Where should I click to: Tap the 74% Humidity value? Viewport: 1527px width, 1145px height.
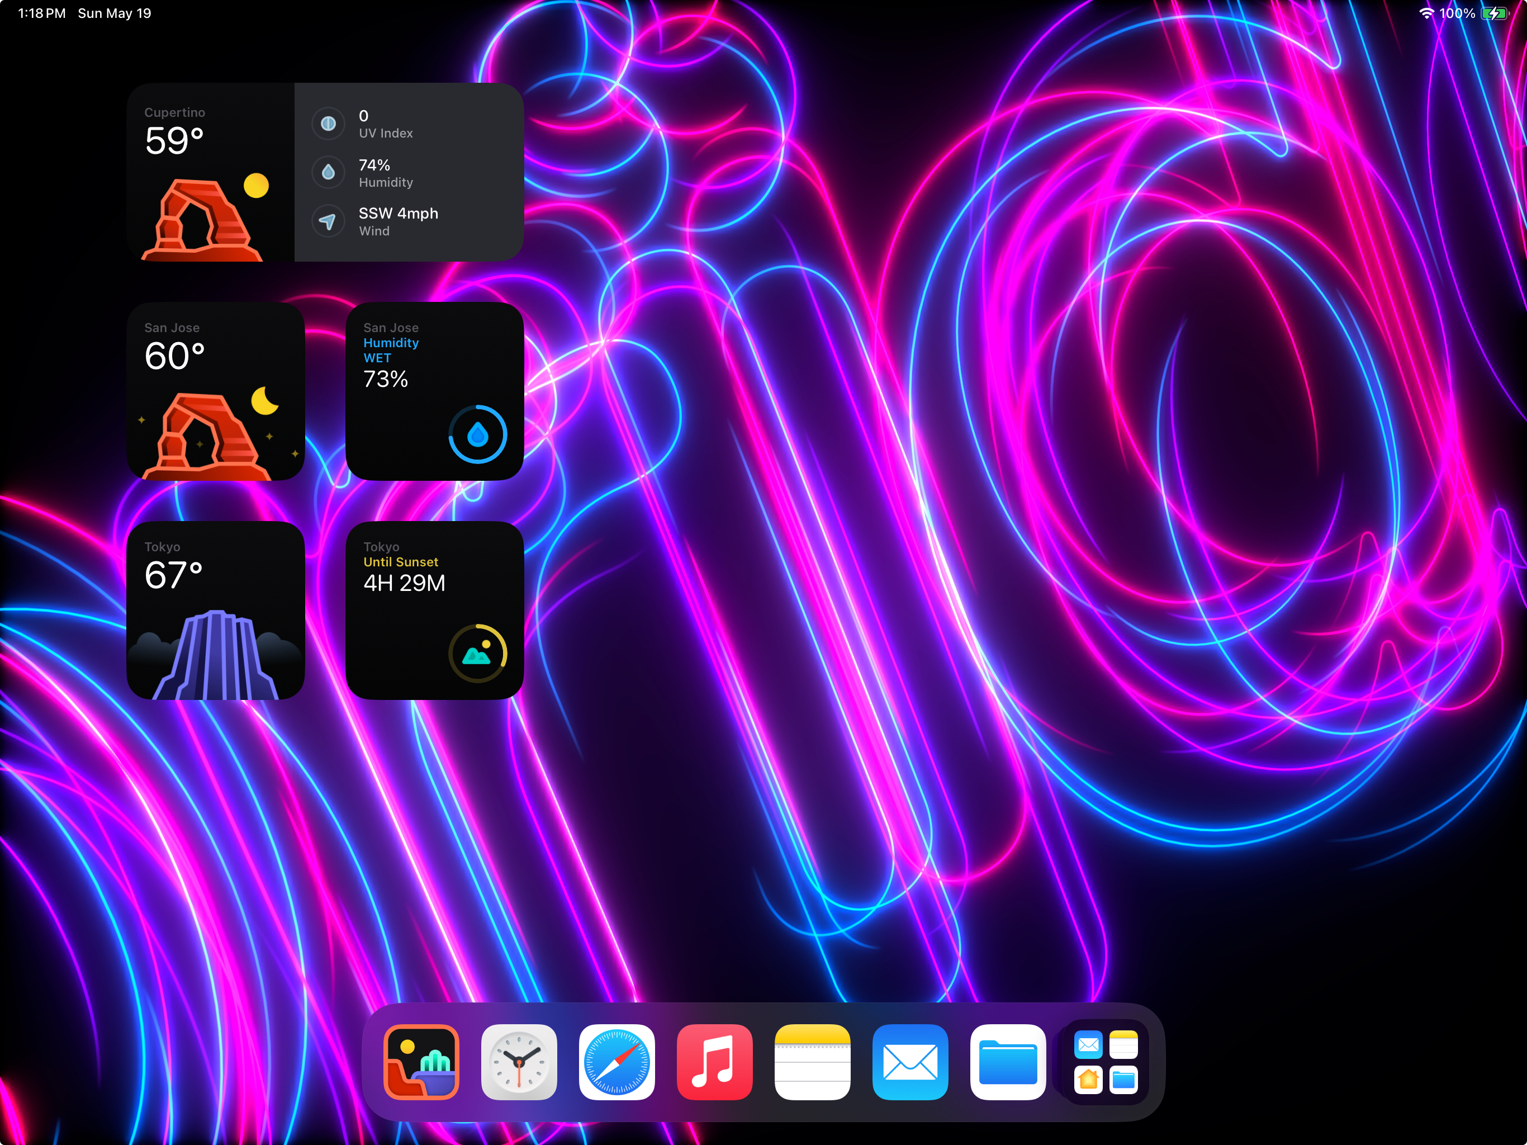click(374, 165)
